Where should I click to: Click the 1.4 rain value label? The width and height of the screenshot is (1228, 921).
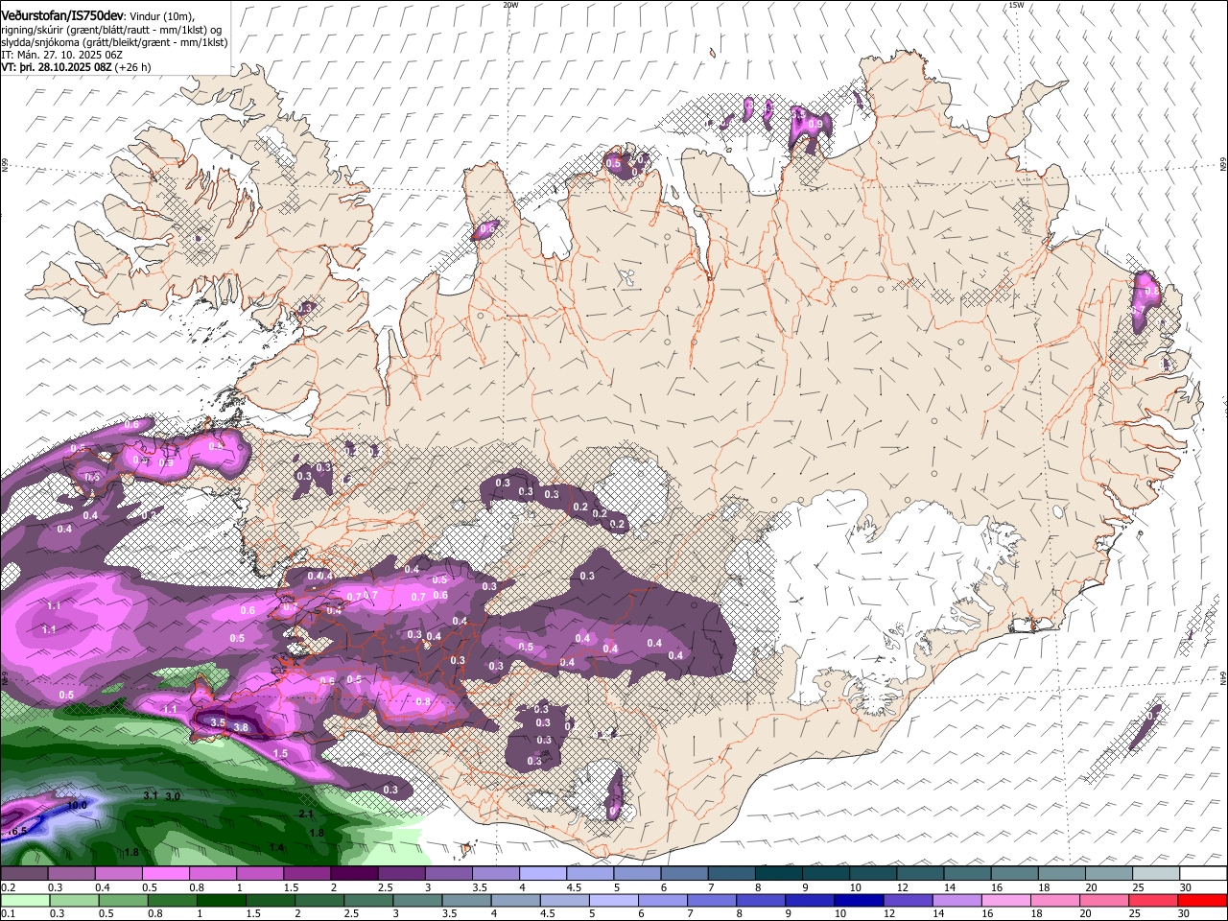pos(276,847)
